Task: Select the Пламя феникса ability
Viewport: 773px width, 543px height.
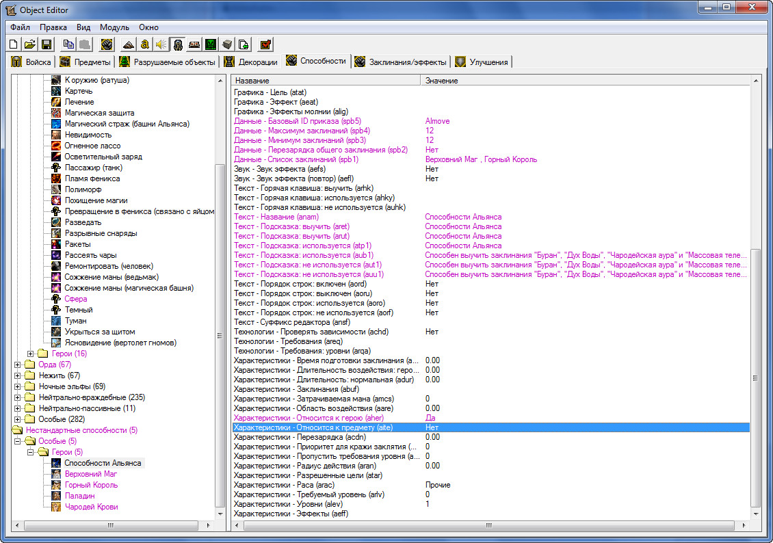Action: point(92,179)
